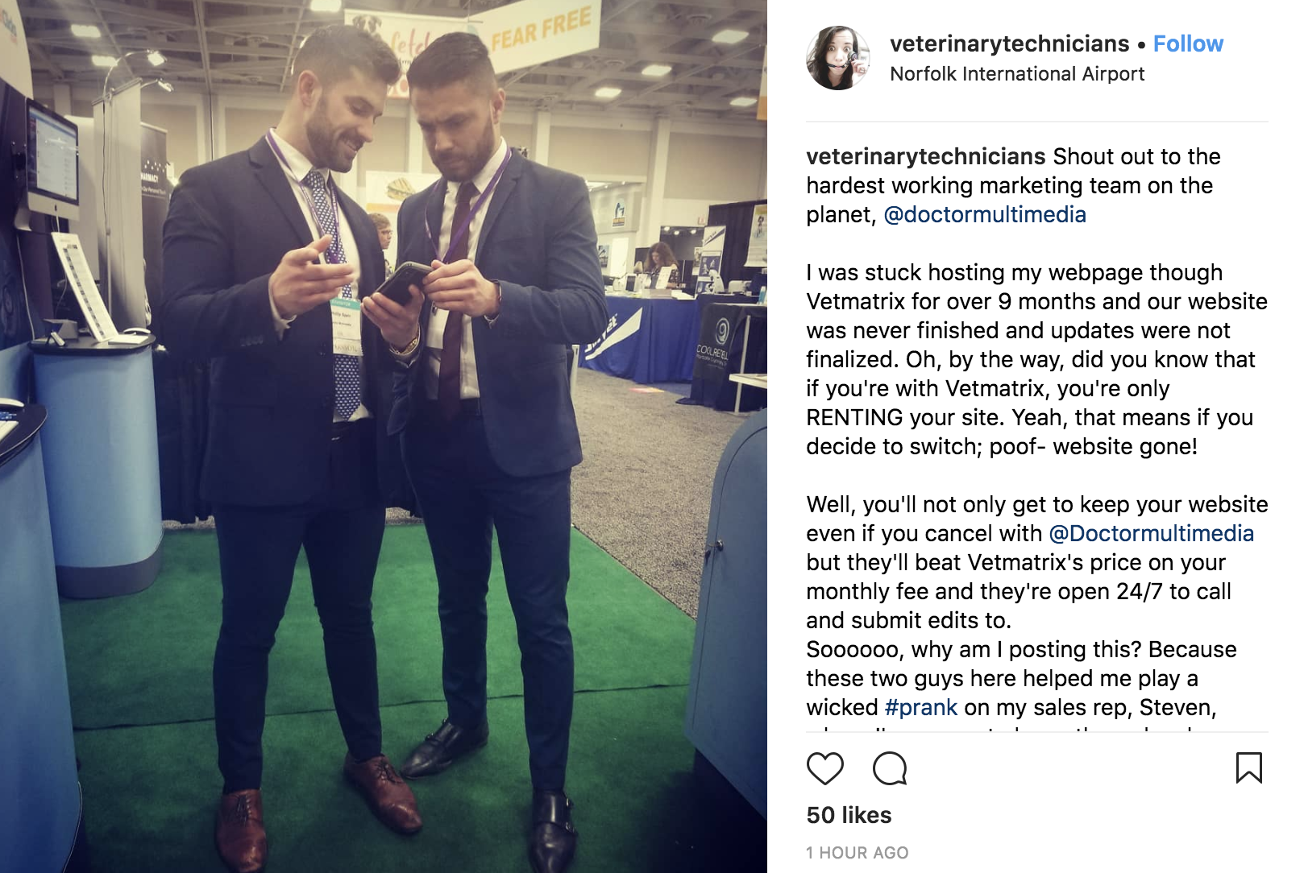
Task: Open the #prank hashtag
Action: [920, 707]
